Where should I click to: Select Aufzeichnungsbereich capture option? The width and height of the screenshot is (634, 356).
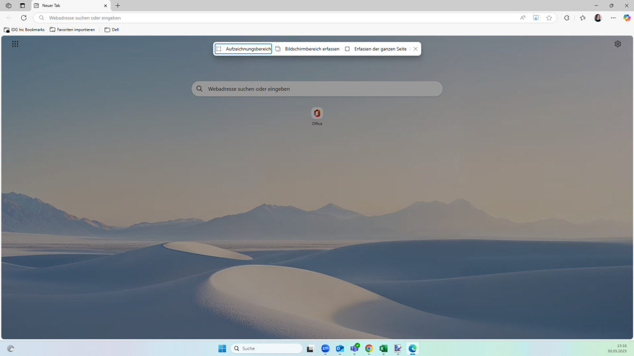(243, 49)
